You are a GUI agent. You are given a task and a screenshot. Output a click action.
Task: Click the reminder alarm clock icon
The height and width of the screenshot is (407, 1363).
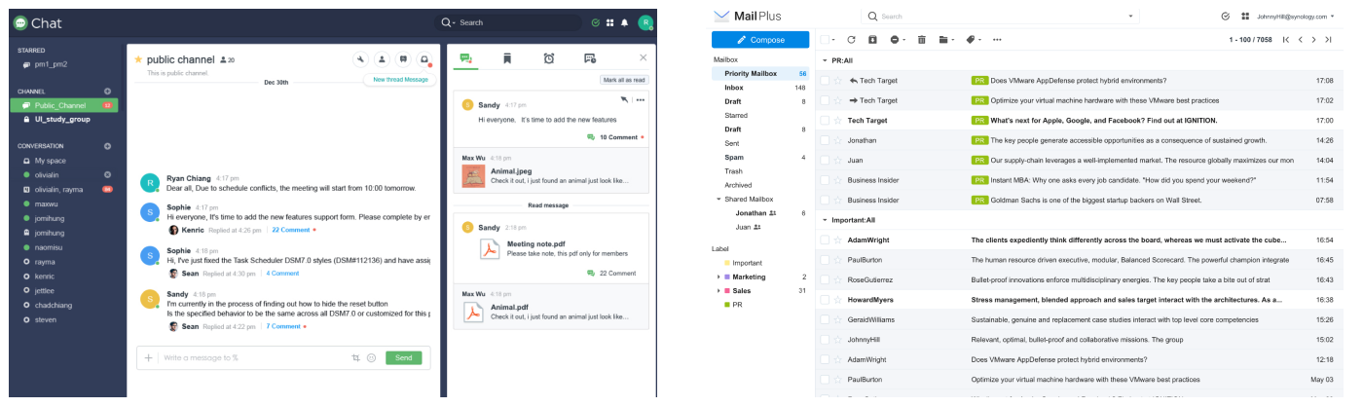click(x=549, y=58)
